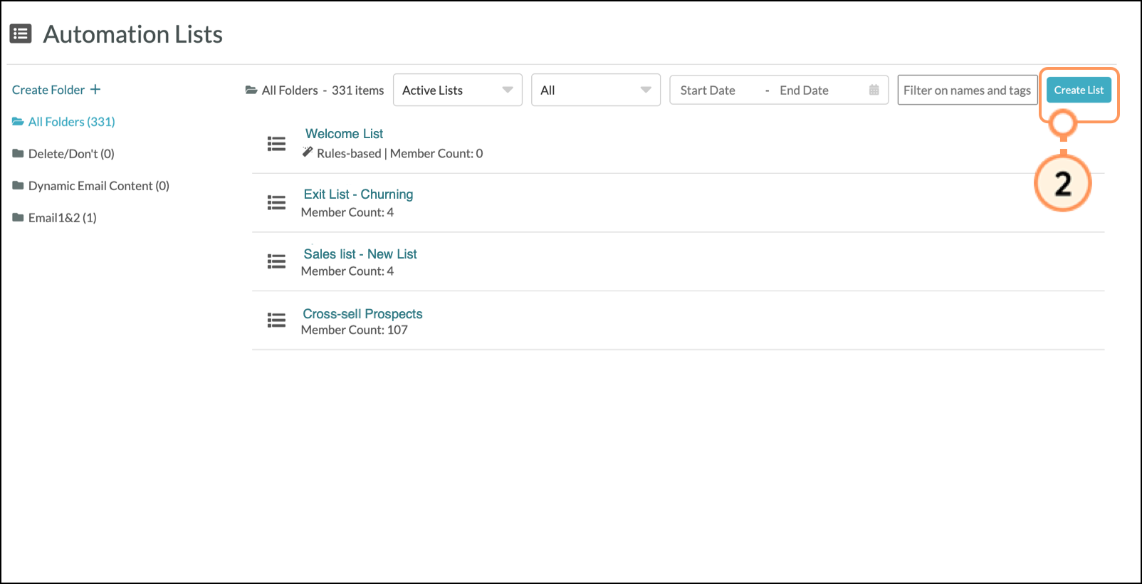Click the Start Date field
The image size is (1142, 584).
[708, 90]
